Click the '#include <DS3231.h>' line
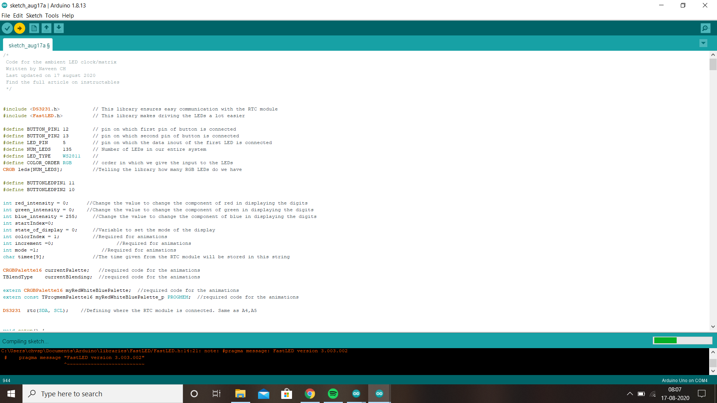 pyautogui.click(x=31, y=109)
